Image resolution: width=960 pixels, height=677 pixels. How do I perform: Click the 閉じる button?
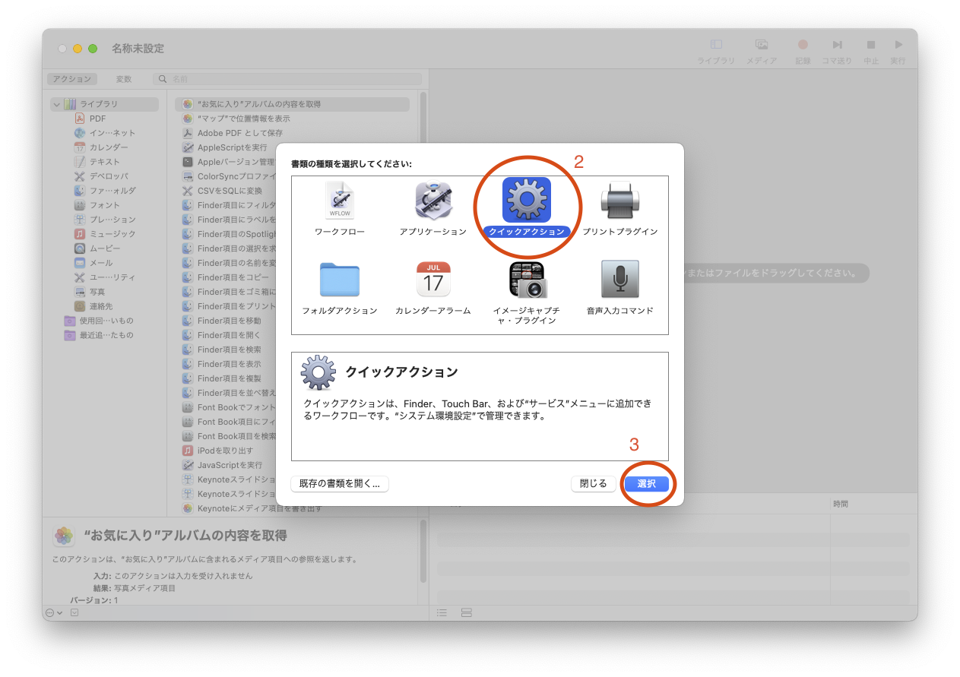pyautogui.click(x=593, y=484)
